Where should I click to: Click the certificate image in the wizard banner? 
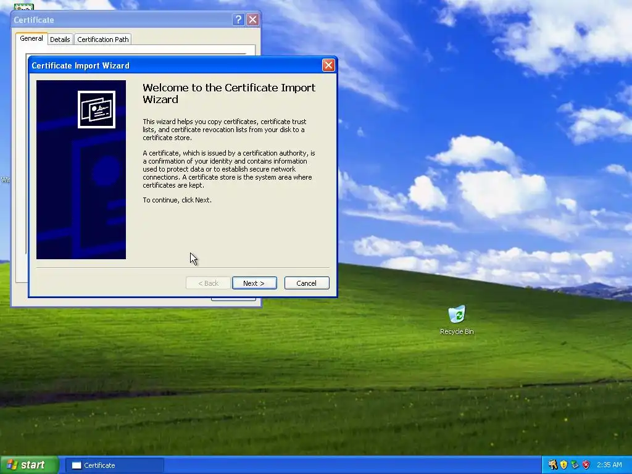pos(96,109)
